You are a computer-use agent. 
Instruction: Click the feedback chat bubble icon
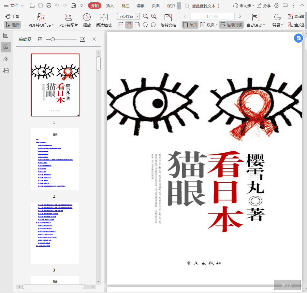[x=285, y=6]
